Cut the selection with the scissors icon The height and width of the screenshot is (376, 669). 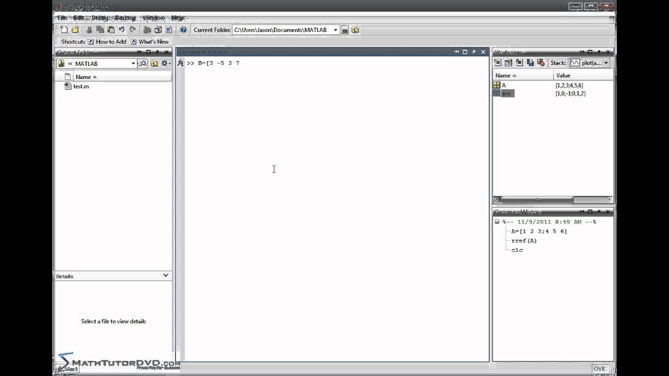pos(89,30)
